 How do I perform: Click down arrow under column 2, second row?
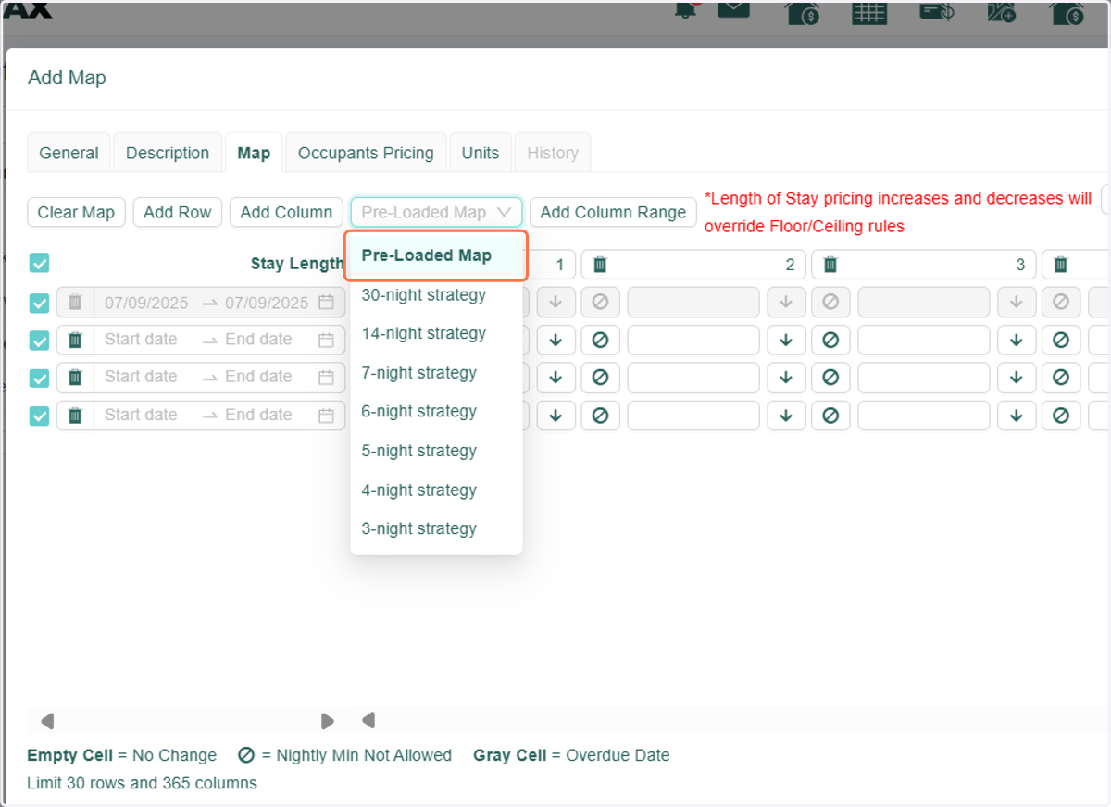pyautogui.click(x=786, y=340)
